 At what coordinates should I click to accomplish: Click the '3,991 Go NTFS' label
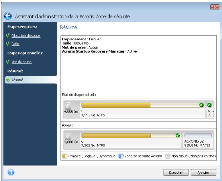93,115
